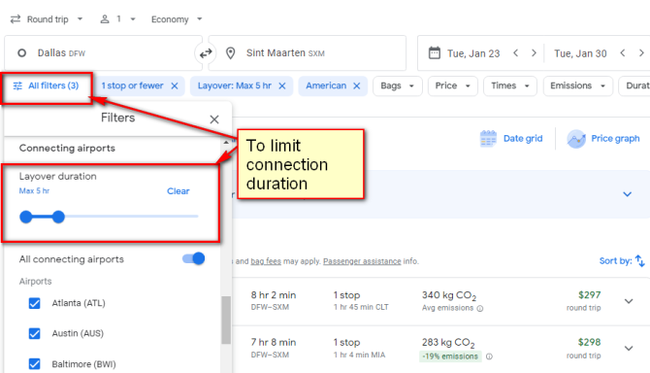650x373 pixels.
Task: Click the right layover duration slider handle
Action: [58, 217]
